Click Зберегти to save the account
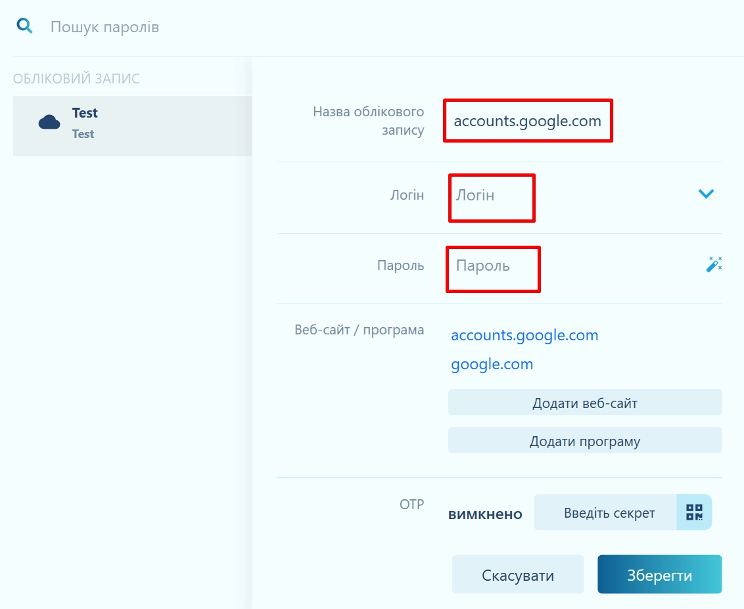Screen dimensions: 744x609 coord(659,575)
